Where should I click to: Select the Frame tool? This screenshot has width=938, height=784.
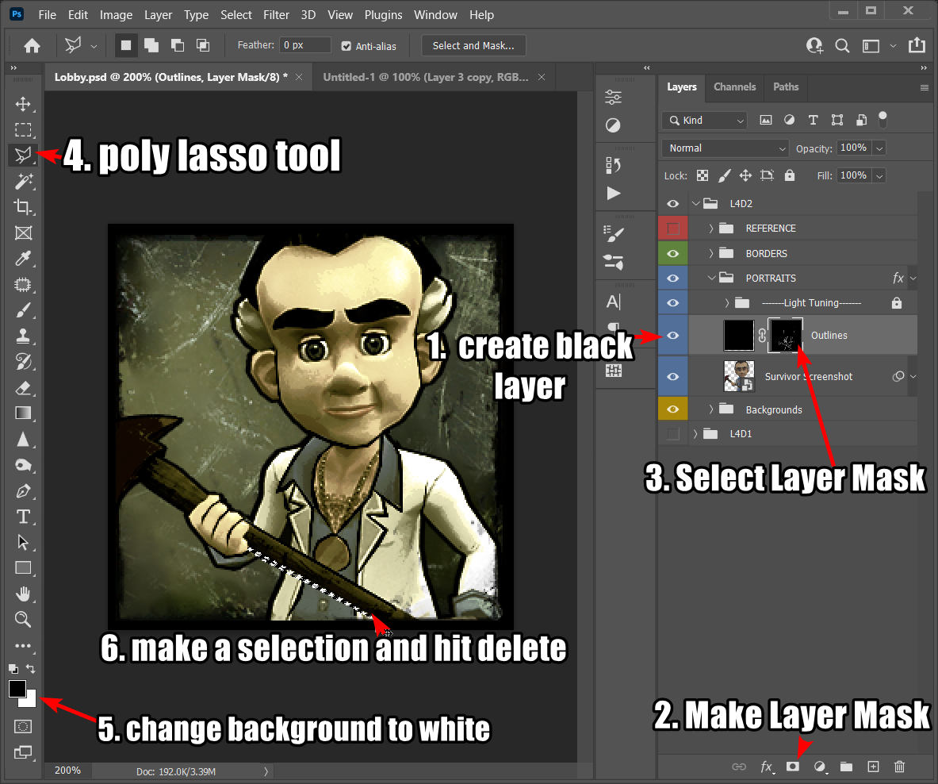click(23, 233)
